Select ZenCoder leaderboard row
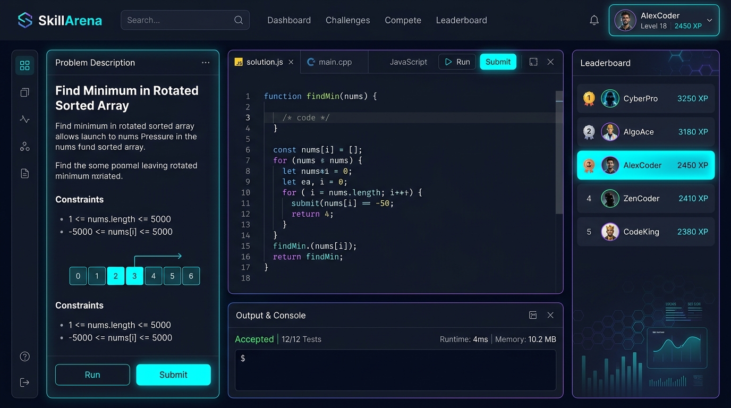Screen dimensions: 731x408 click(645, 198)
